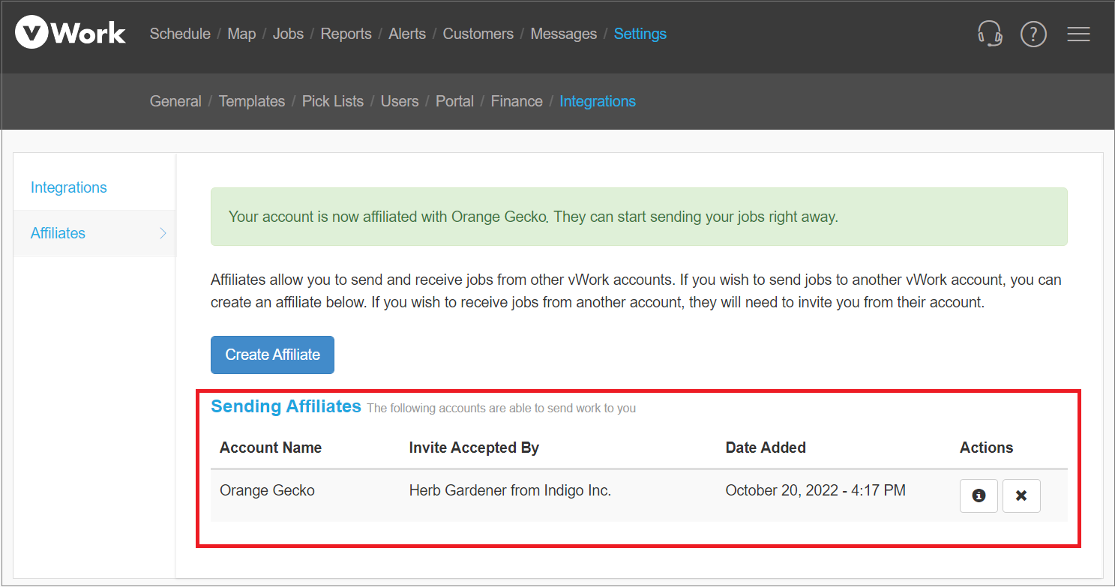
Task: Select the Integrations settings tab
Action: [598, 101]
